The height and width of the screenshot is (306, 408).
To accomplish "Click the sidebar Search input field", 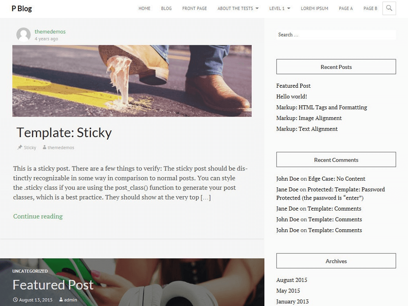I will pos(336,35).
